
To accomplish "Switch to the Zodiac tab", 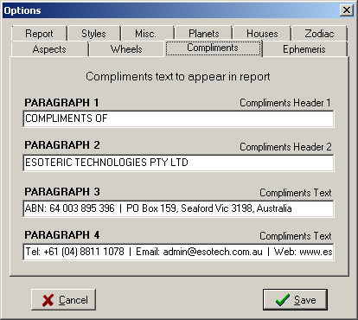I will [x=319, y=34].
